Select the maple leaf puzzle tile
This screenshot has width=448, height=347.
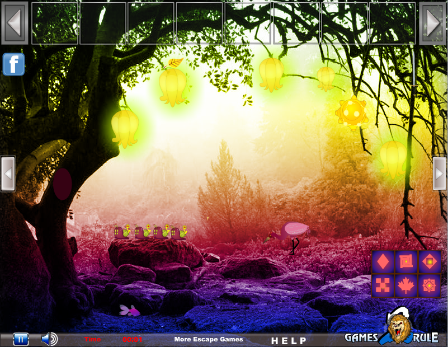point(405,285)
